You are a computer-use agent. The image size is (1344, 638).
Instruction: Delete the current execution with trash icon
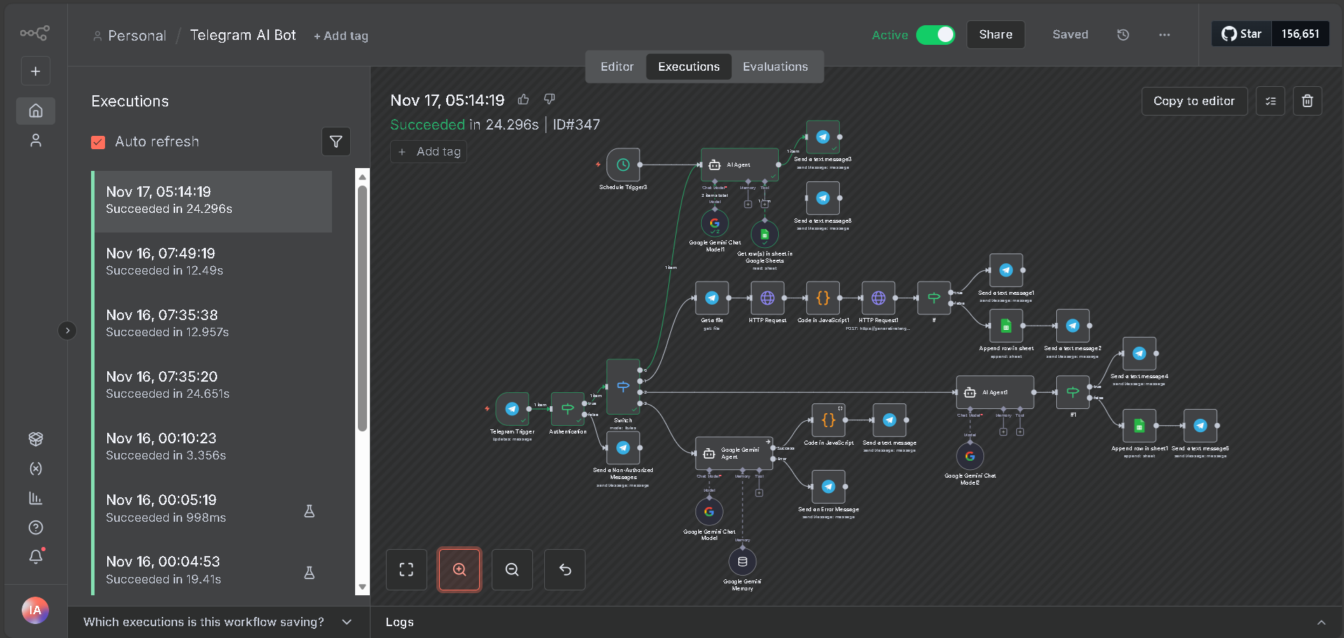point(1307,101)
